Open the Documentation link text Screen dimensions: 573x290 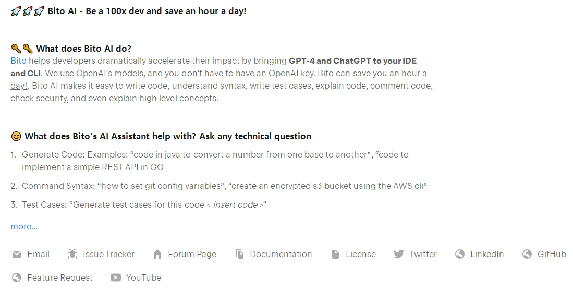coord(281,254)
